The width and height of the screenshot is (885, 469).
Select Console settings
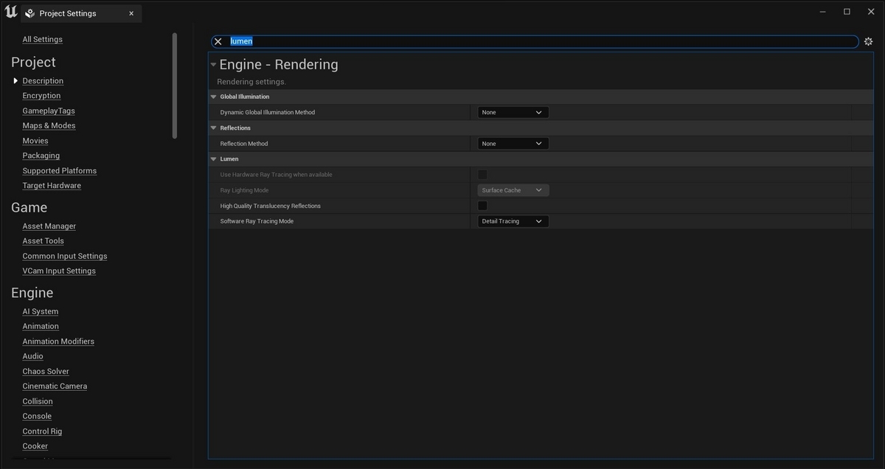(x=37, y=416)
